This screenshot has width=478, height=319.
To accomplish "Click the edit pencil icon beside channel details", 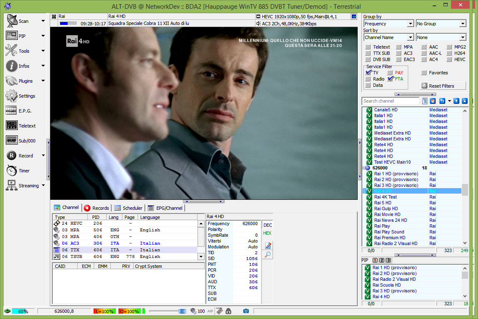I will (268, 245).
